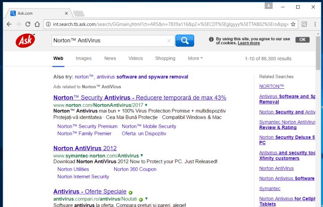Expand the symantec-norton.com URL dropdown arrow

[142, 155]
